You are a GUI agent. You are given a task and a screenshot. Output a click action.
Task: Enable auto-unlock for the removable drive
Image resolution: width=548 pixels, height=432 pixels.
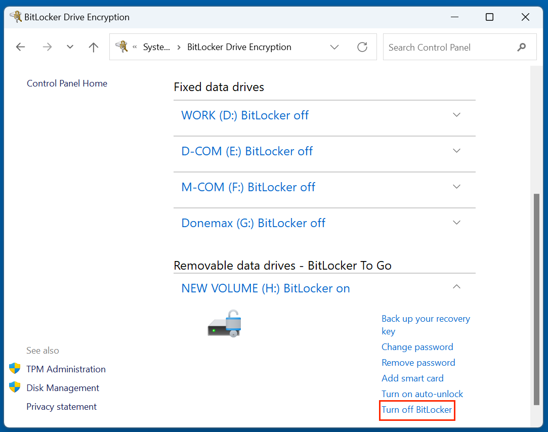click(422, 394)
